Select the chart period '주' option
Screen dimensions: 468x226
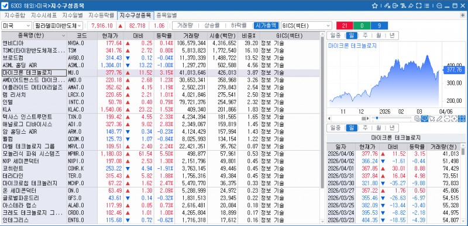coord(365,36)
